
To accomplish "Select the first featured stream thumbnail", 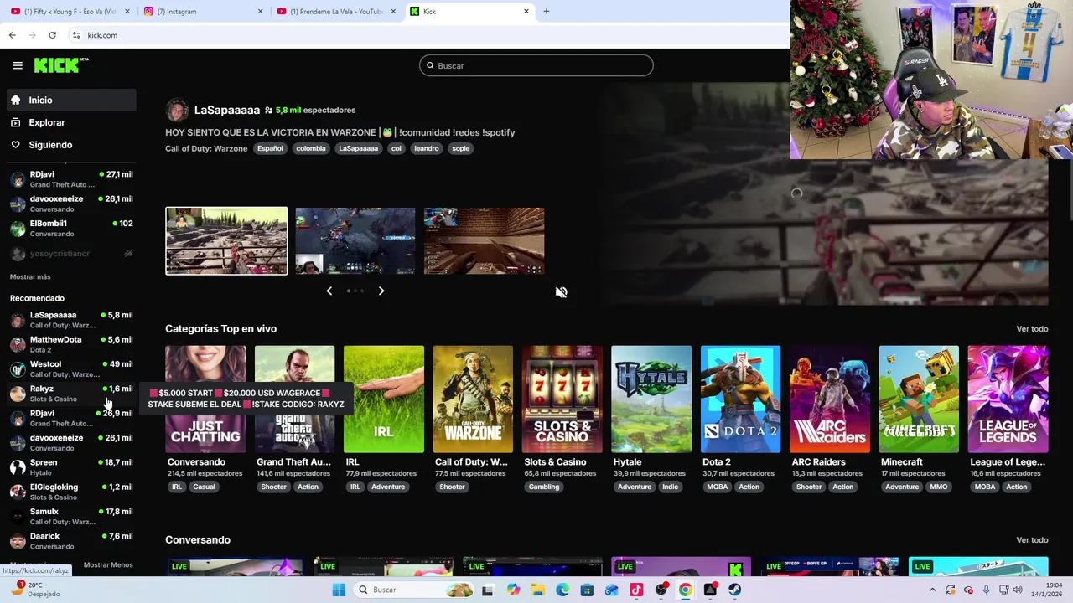I will pos(226,240).
